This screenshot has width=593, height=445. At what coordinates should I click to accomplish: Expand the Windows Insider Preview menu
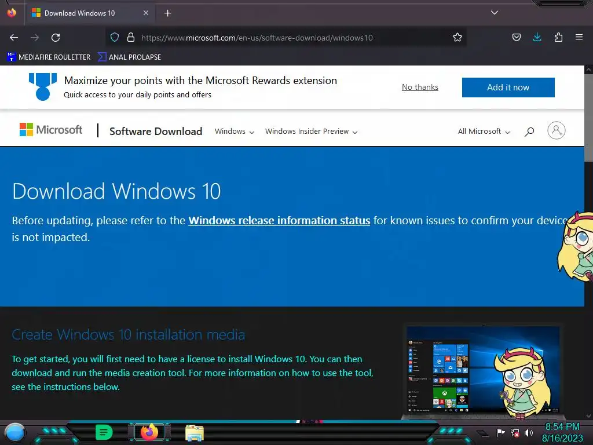[x=311, y=132]
